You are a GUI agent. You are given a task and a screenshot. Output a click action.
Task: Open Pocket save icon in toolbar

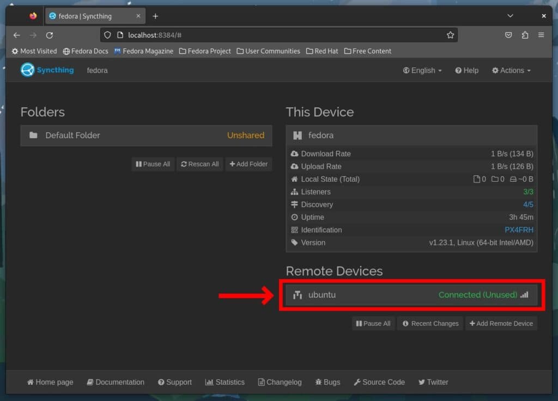(x=508, y=35)
